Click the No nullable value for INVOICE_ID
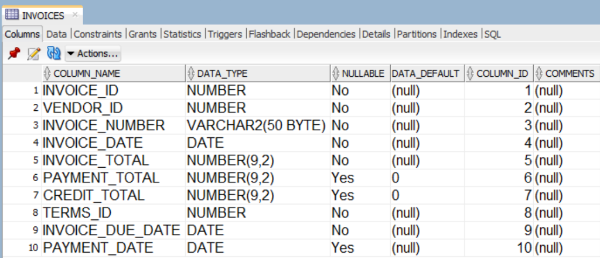The image size is (600, 258). coord(360,91)
